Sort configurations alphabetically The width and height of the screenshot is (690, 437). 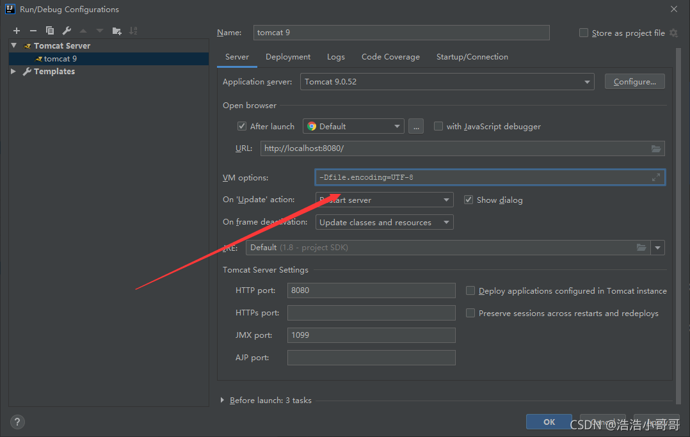click(x=133, y=30)
